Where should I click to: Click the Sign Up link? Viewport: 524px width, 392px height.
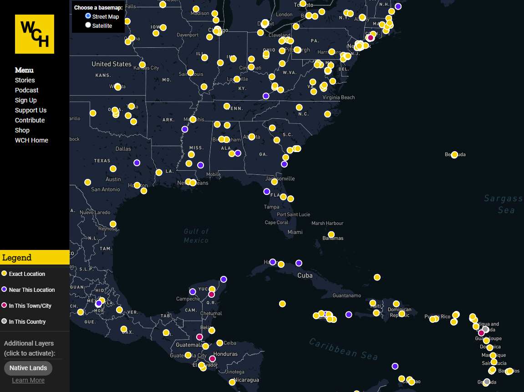(x=25, y=100)
